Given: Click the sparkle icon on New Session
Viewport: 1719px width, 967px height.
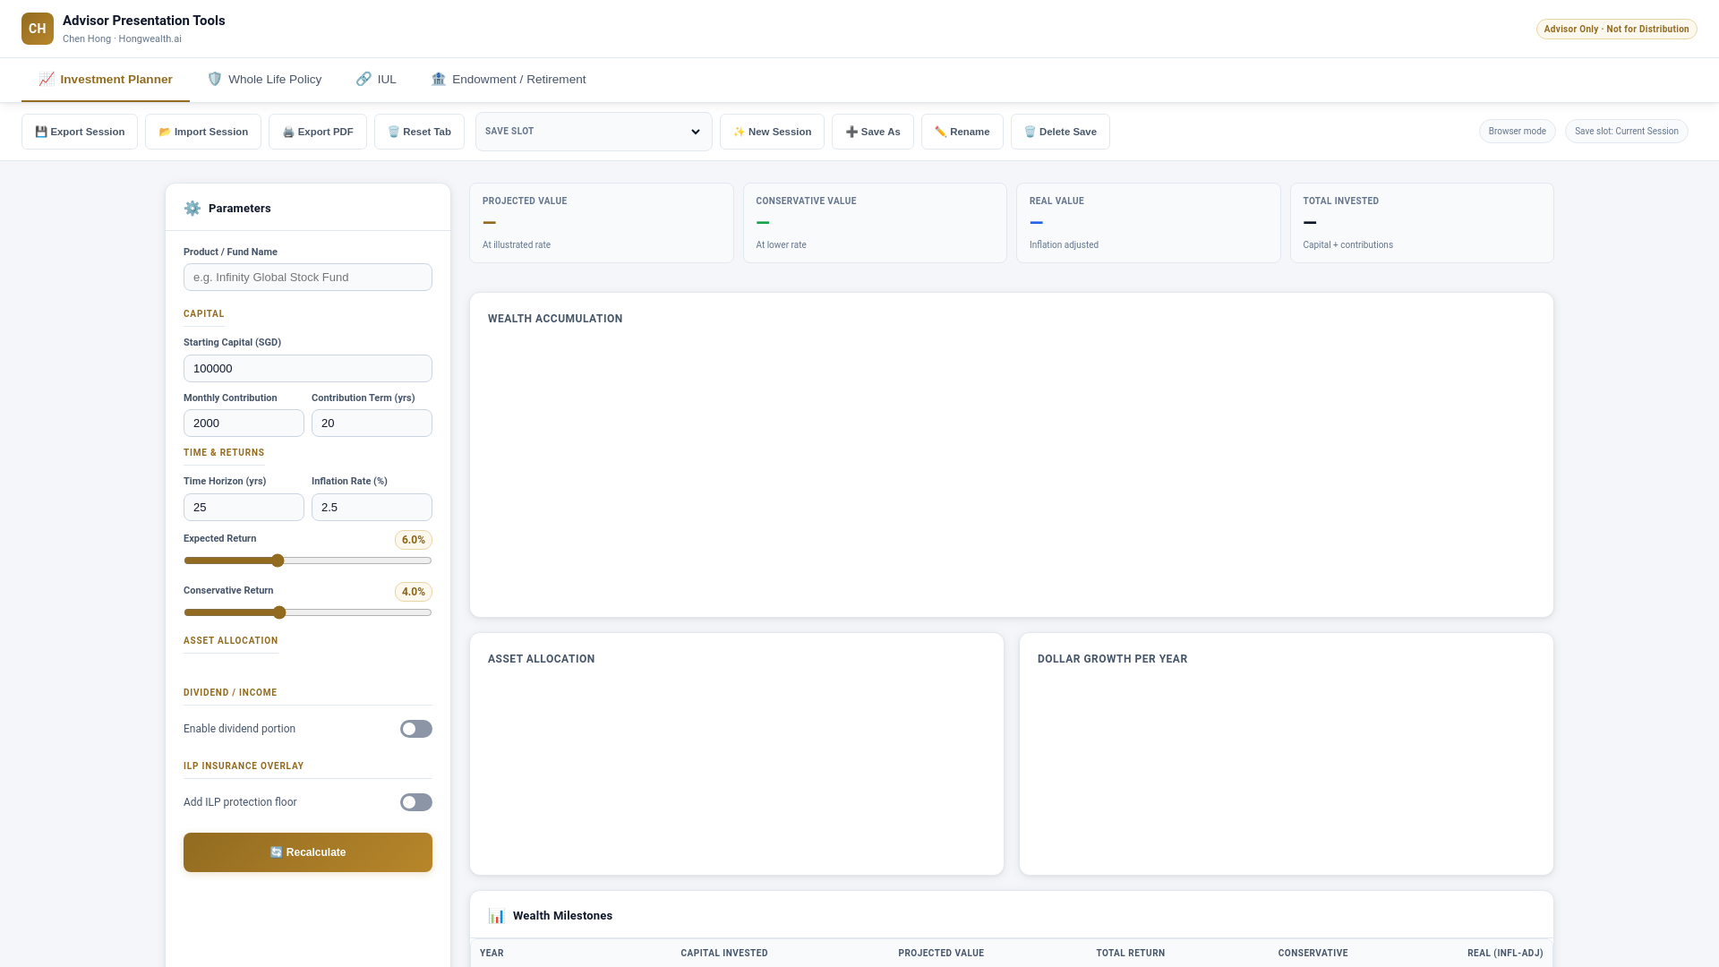Looking at the screenshot, I should pyautogui.click(x=739, y=132).
